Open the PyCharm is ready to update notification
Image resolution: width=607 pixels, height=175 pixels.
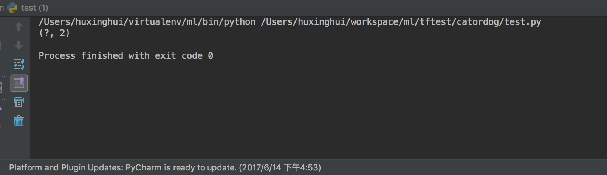tap(181, 167)
